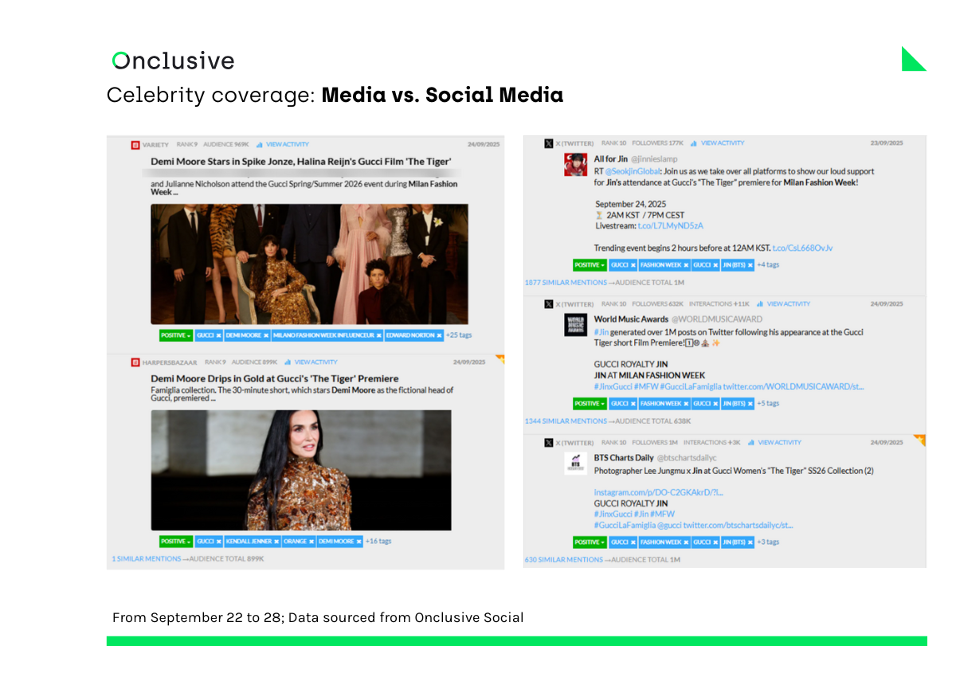The height and width of the screenshot is (677, 956).
Task: Click the Variety source icon
Action: click(135, 144)
